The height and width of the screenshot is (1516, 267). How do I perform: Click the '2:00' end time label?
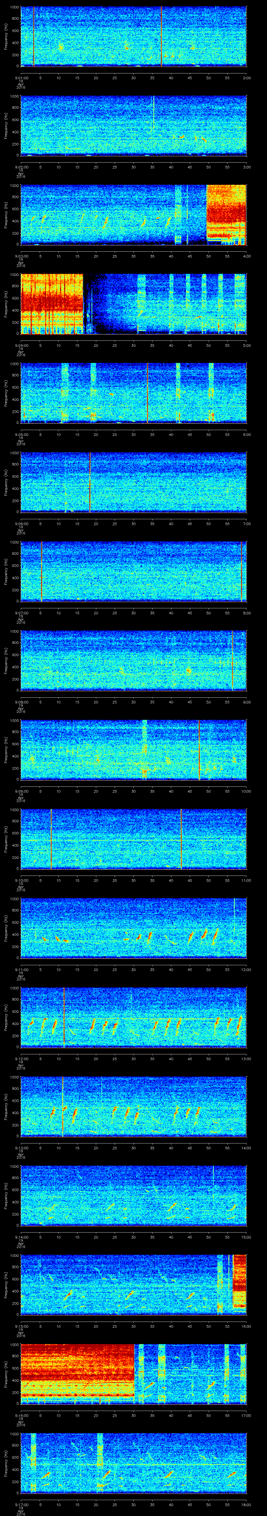click(x=246, y=77)
